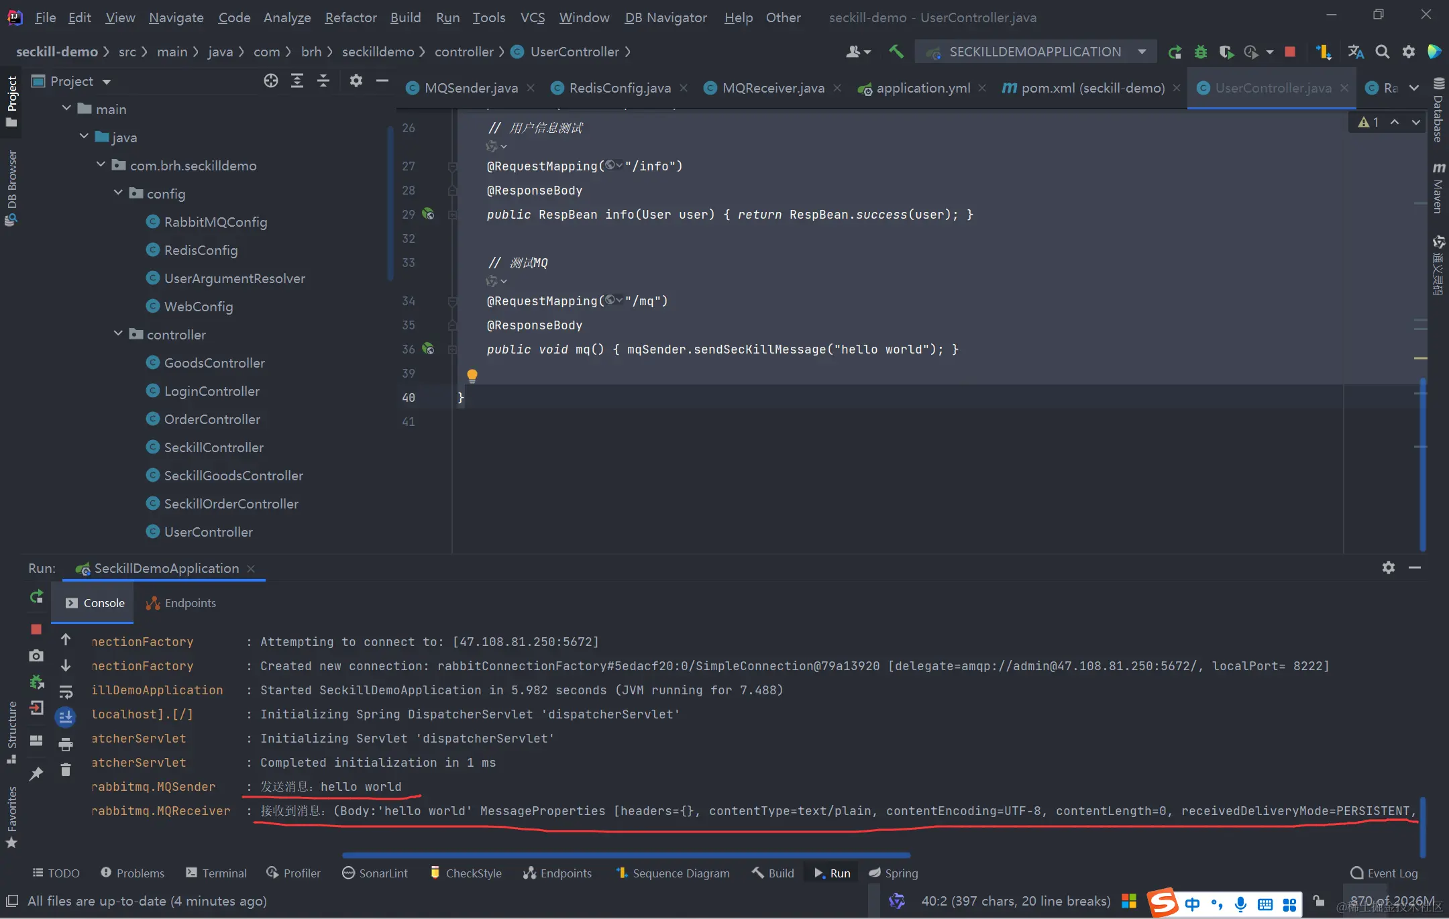The image size is (1449, 919).
Task: Close the MQSender.java tab
Action: click(x=531, y=88)
